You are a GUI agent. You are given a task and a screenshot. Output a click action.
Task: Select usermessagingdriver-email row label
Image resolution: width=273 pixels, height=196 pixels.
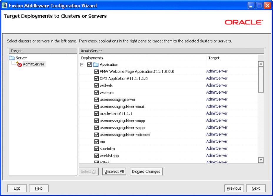pyautogui.click(x=122, y=106)
